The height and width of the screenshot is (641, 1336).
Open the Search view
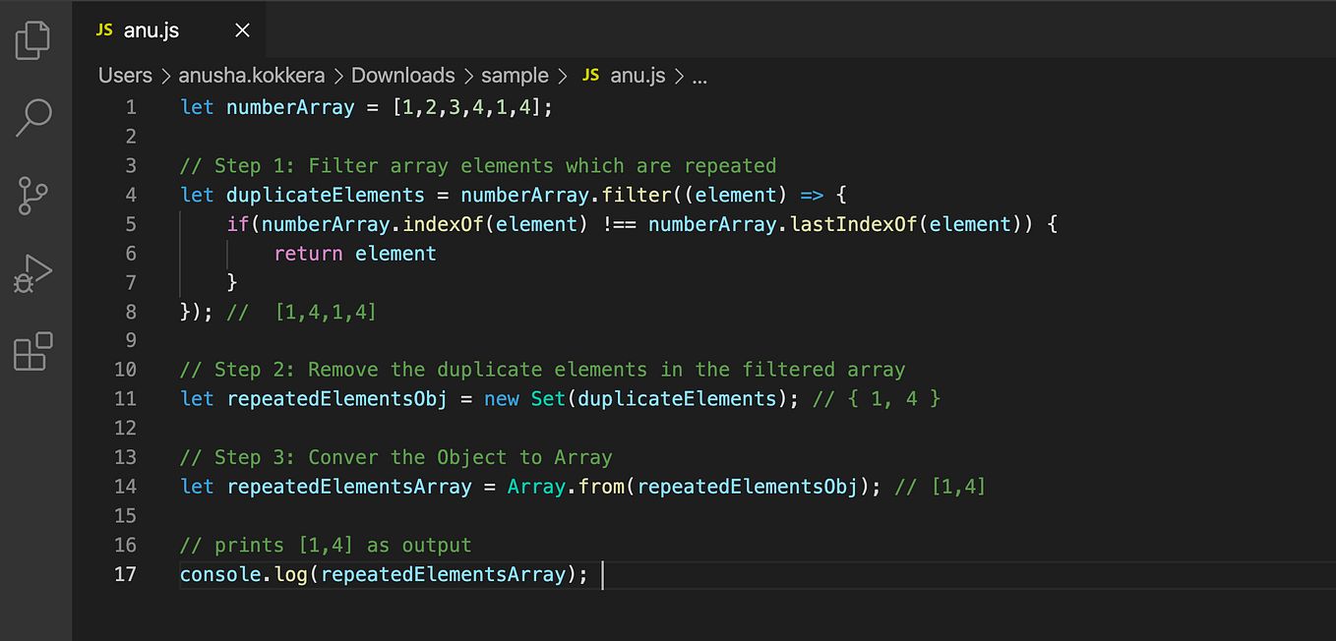(x=34, y=117)
